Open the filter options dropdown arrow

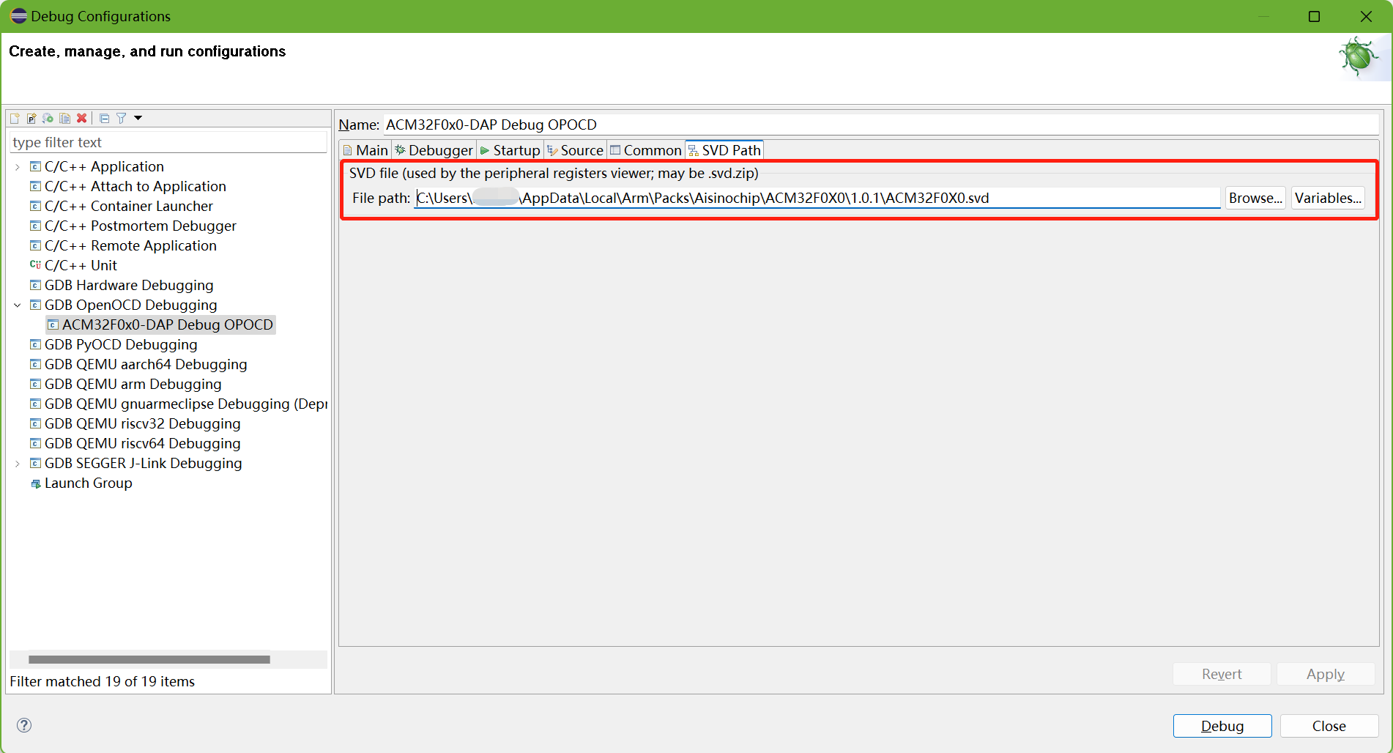[138, 118]
